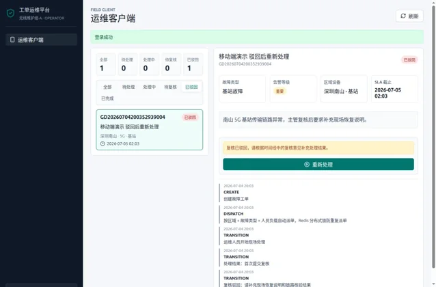
Task: Click the 基站故障 fault type value
Action: [232, 91]
